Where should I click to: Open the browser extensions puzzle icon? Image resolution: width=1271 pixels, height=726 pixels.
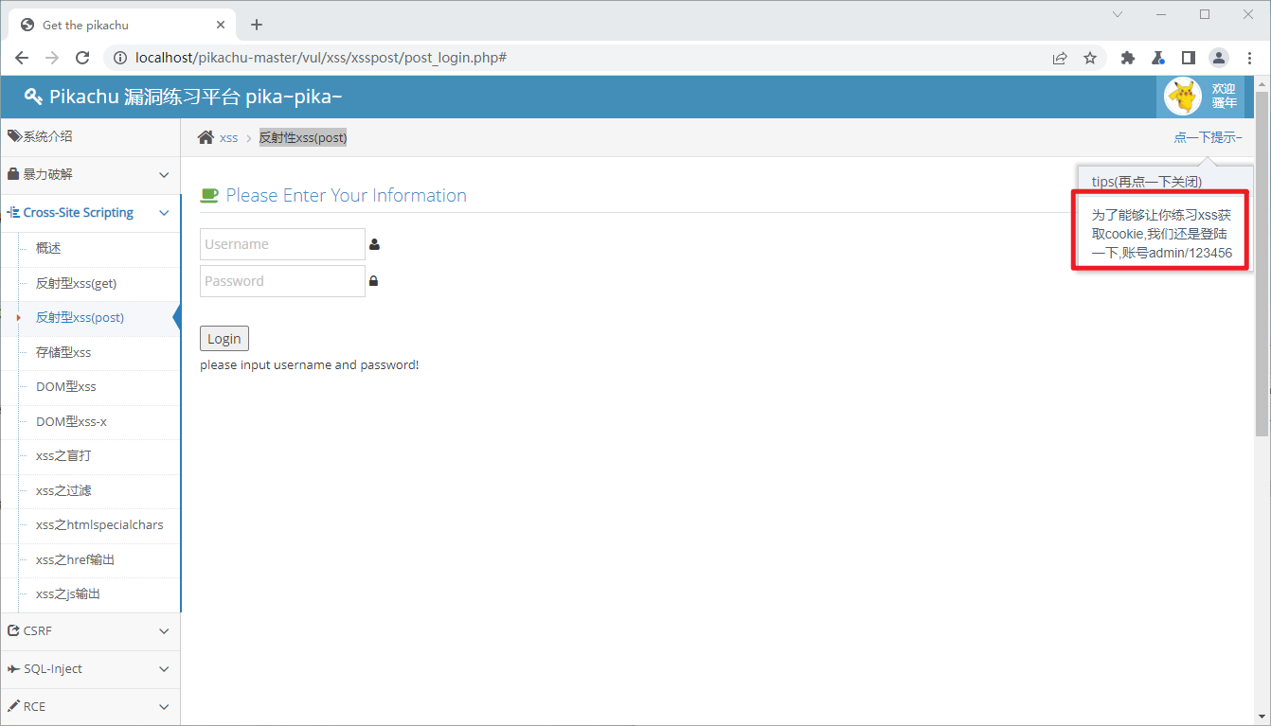pos(1127,58)
